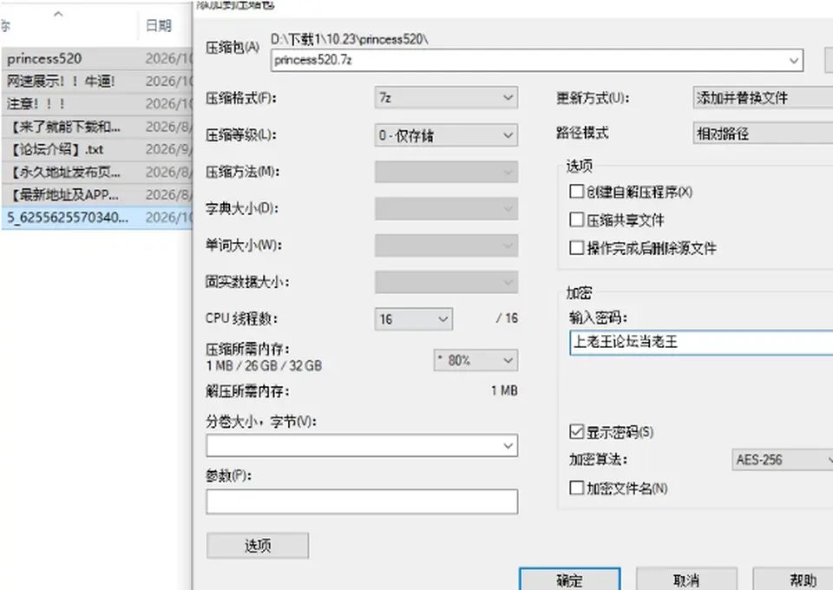Click the 确定 button

tap(570, 580)
